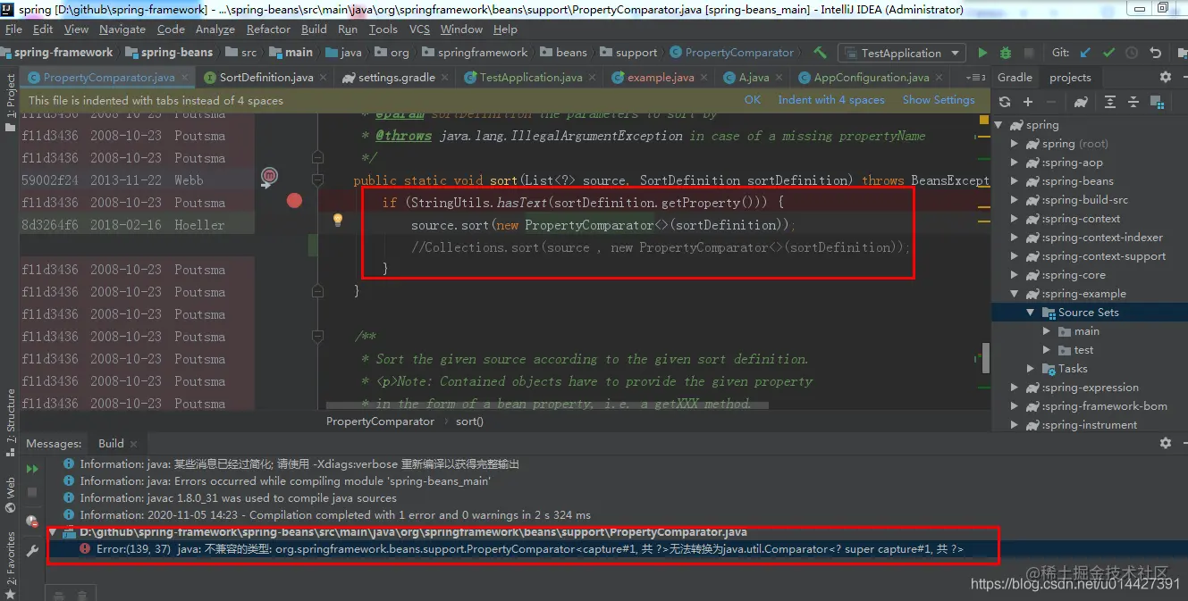Click the editor's vertical scrollbar thumb
1188x601 pixels.
click(x=986, y=358)
